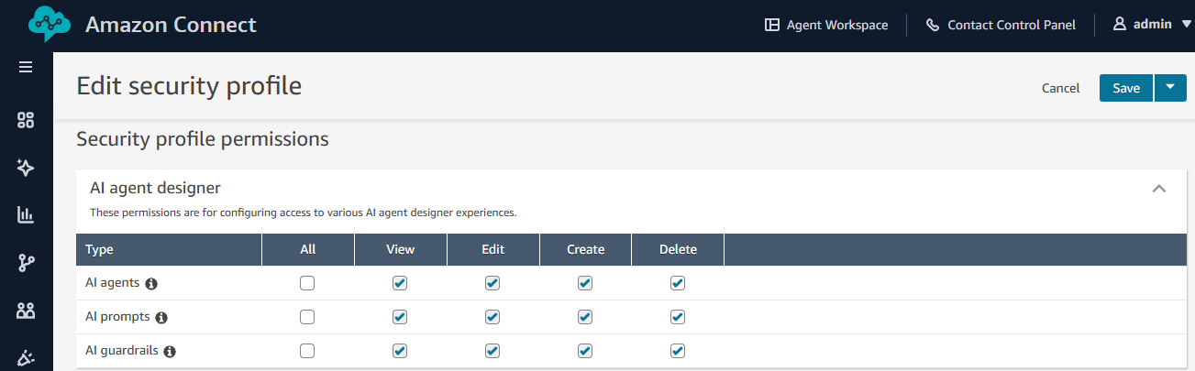Click the AI sparkle icon in sidebar
Image resolution: width=1195 pixels, height=371 pixels.
click(x=26, y=168)
